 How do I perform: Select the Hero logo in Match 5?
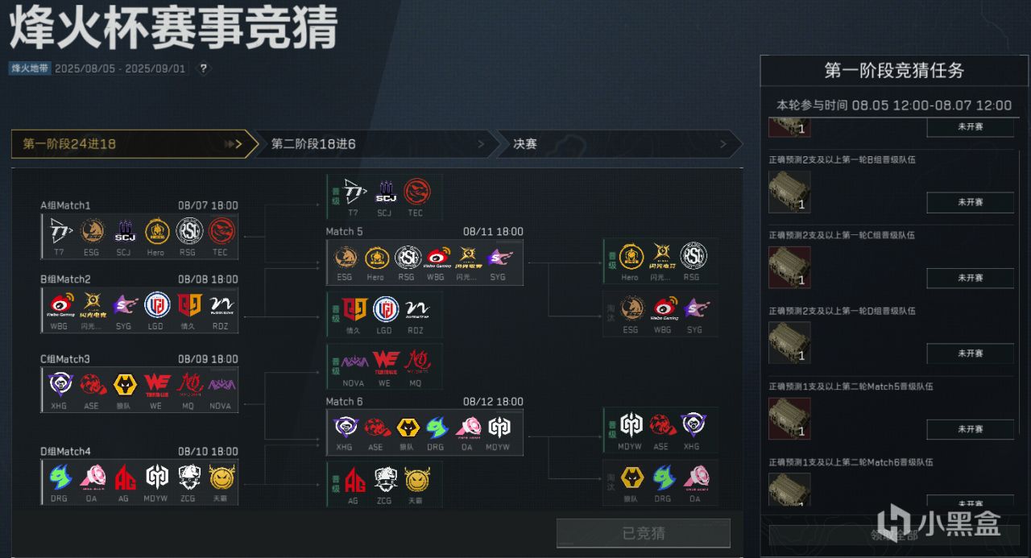pos(377,258)
